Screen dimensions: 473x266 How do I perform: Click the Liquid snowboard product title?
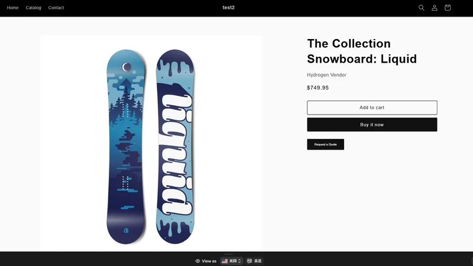tap(362, 51)
